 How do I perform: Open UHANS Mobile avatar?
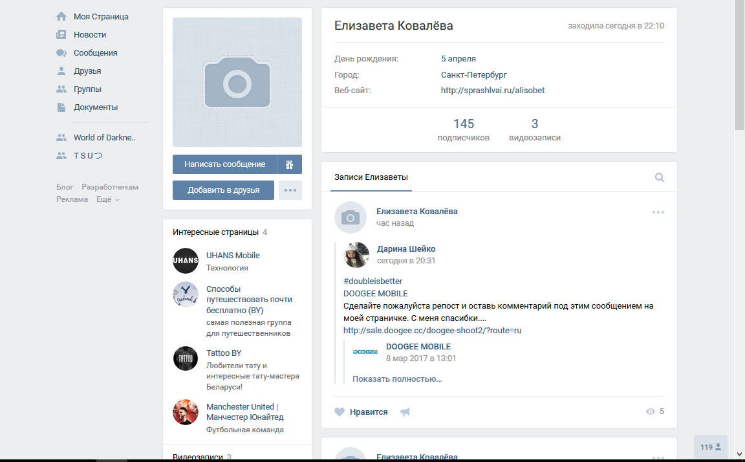[x=186, y=261]
